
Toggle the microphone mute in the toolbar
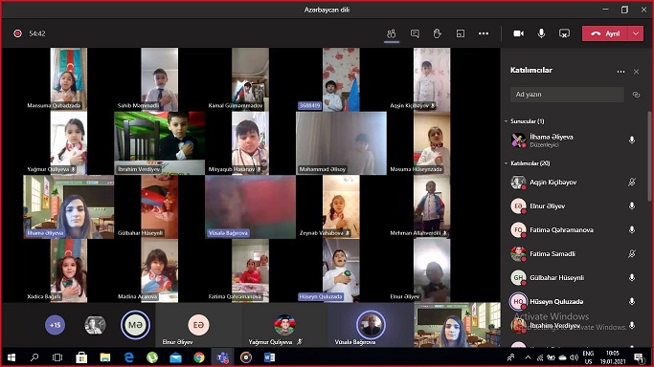541,33
